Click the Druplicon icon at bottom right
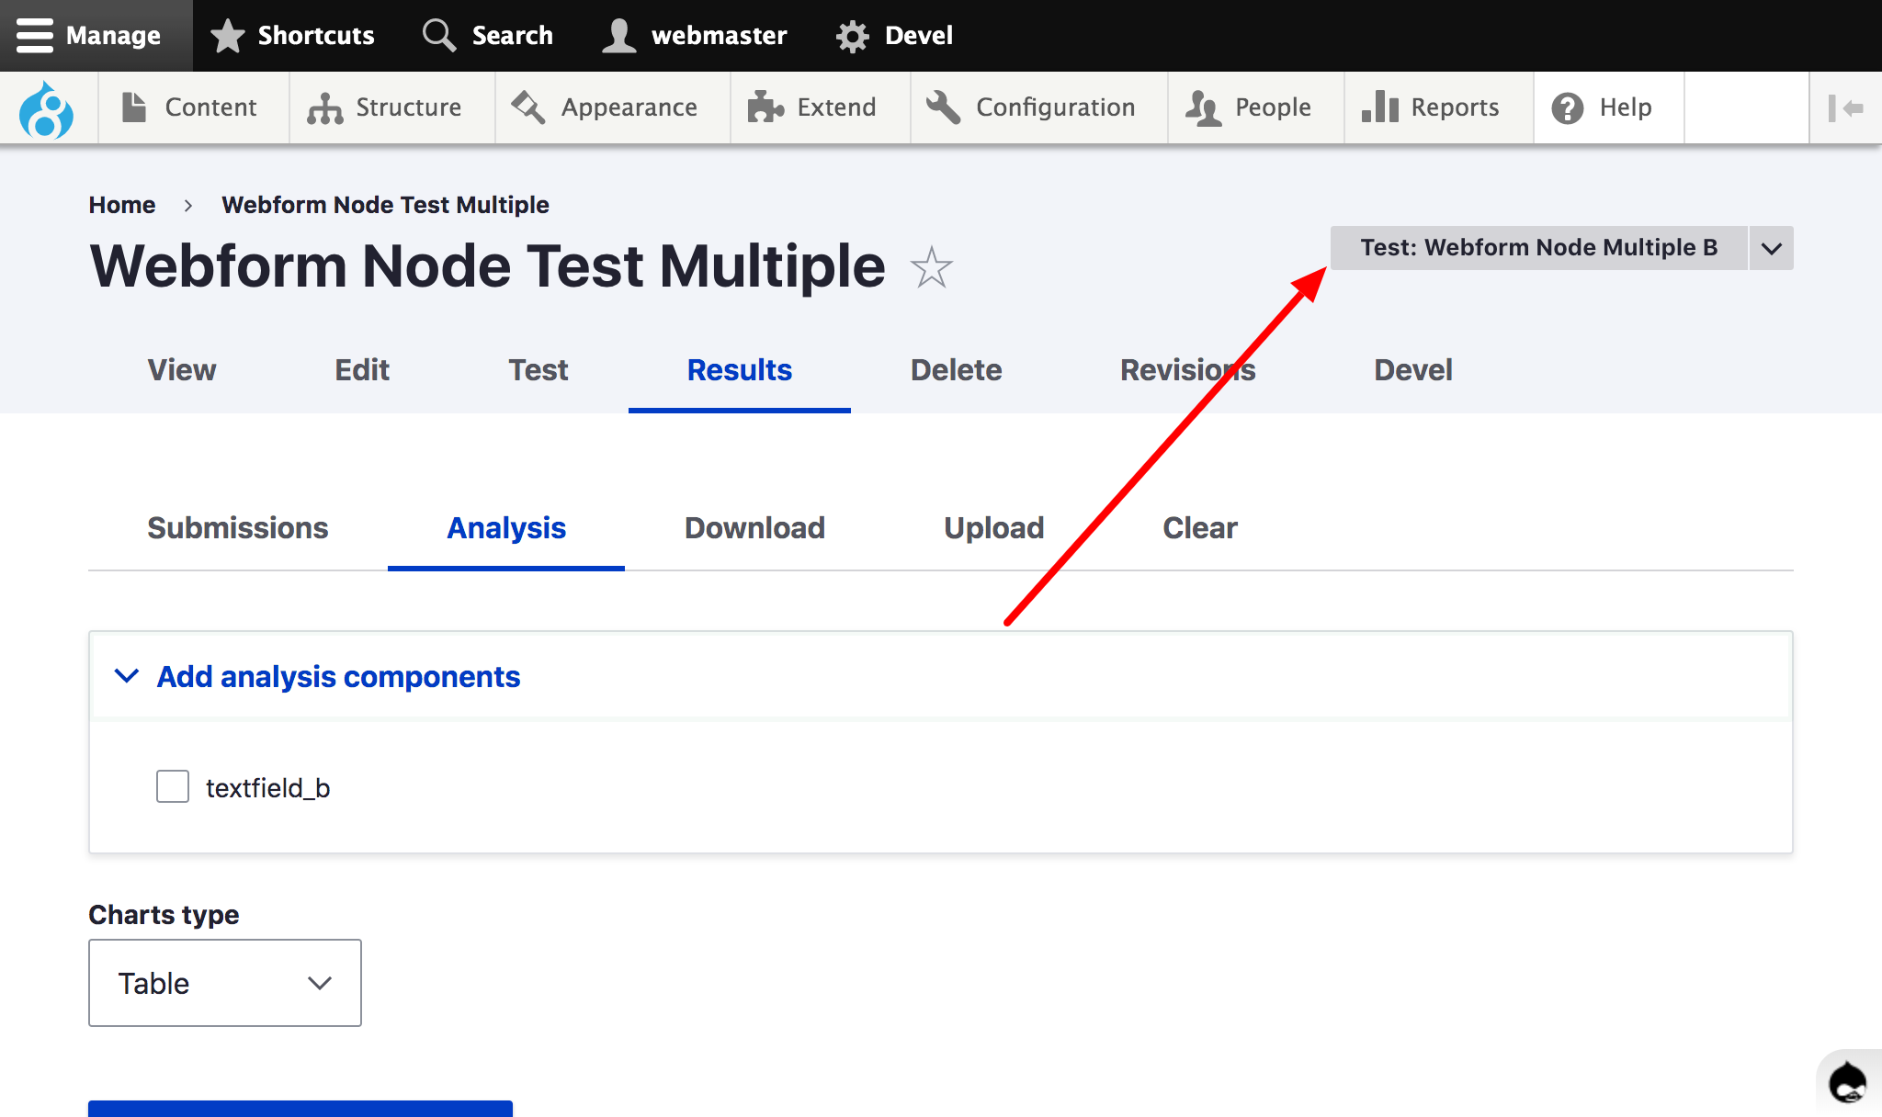The width and height of the screenshot is (1882, 1117). coord(1848,1082)
